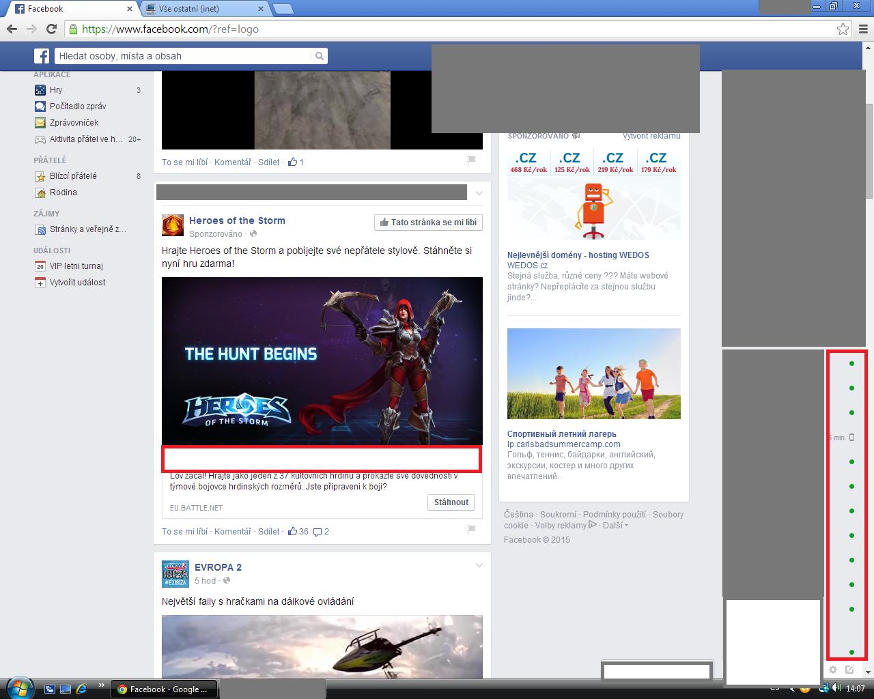Reload the page in Chrome

pos(51,29)
